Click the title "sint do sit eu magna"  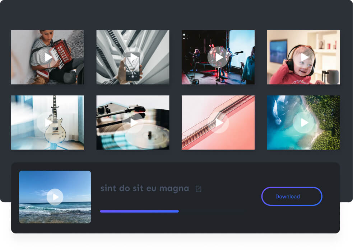coord(144,188)
